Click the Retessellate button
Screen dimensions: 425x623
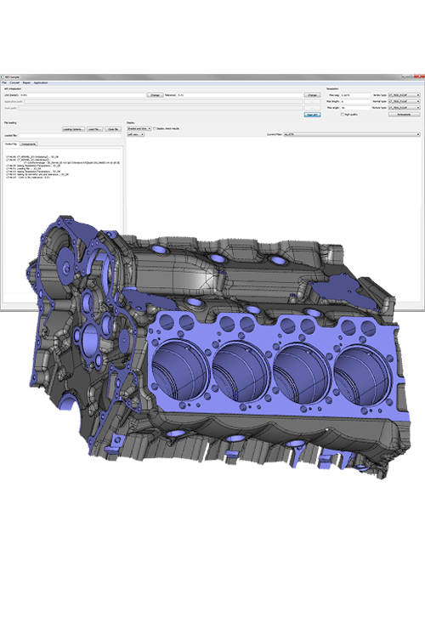point(404,115)
